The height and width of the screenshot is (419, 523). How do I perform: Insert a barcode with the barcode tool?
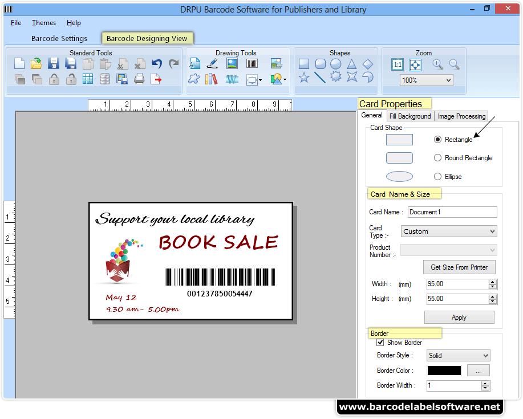pos(252,63)
